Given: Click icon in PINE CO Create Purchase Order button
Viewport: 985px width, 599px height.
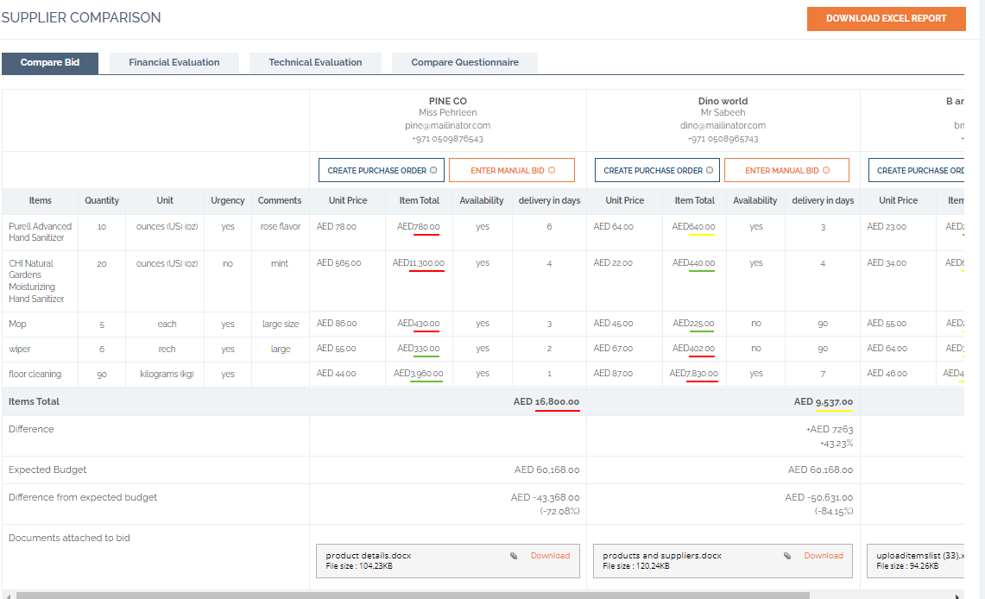Looking at the screenshot, I should (x=433, y=171).
